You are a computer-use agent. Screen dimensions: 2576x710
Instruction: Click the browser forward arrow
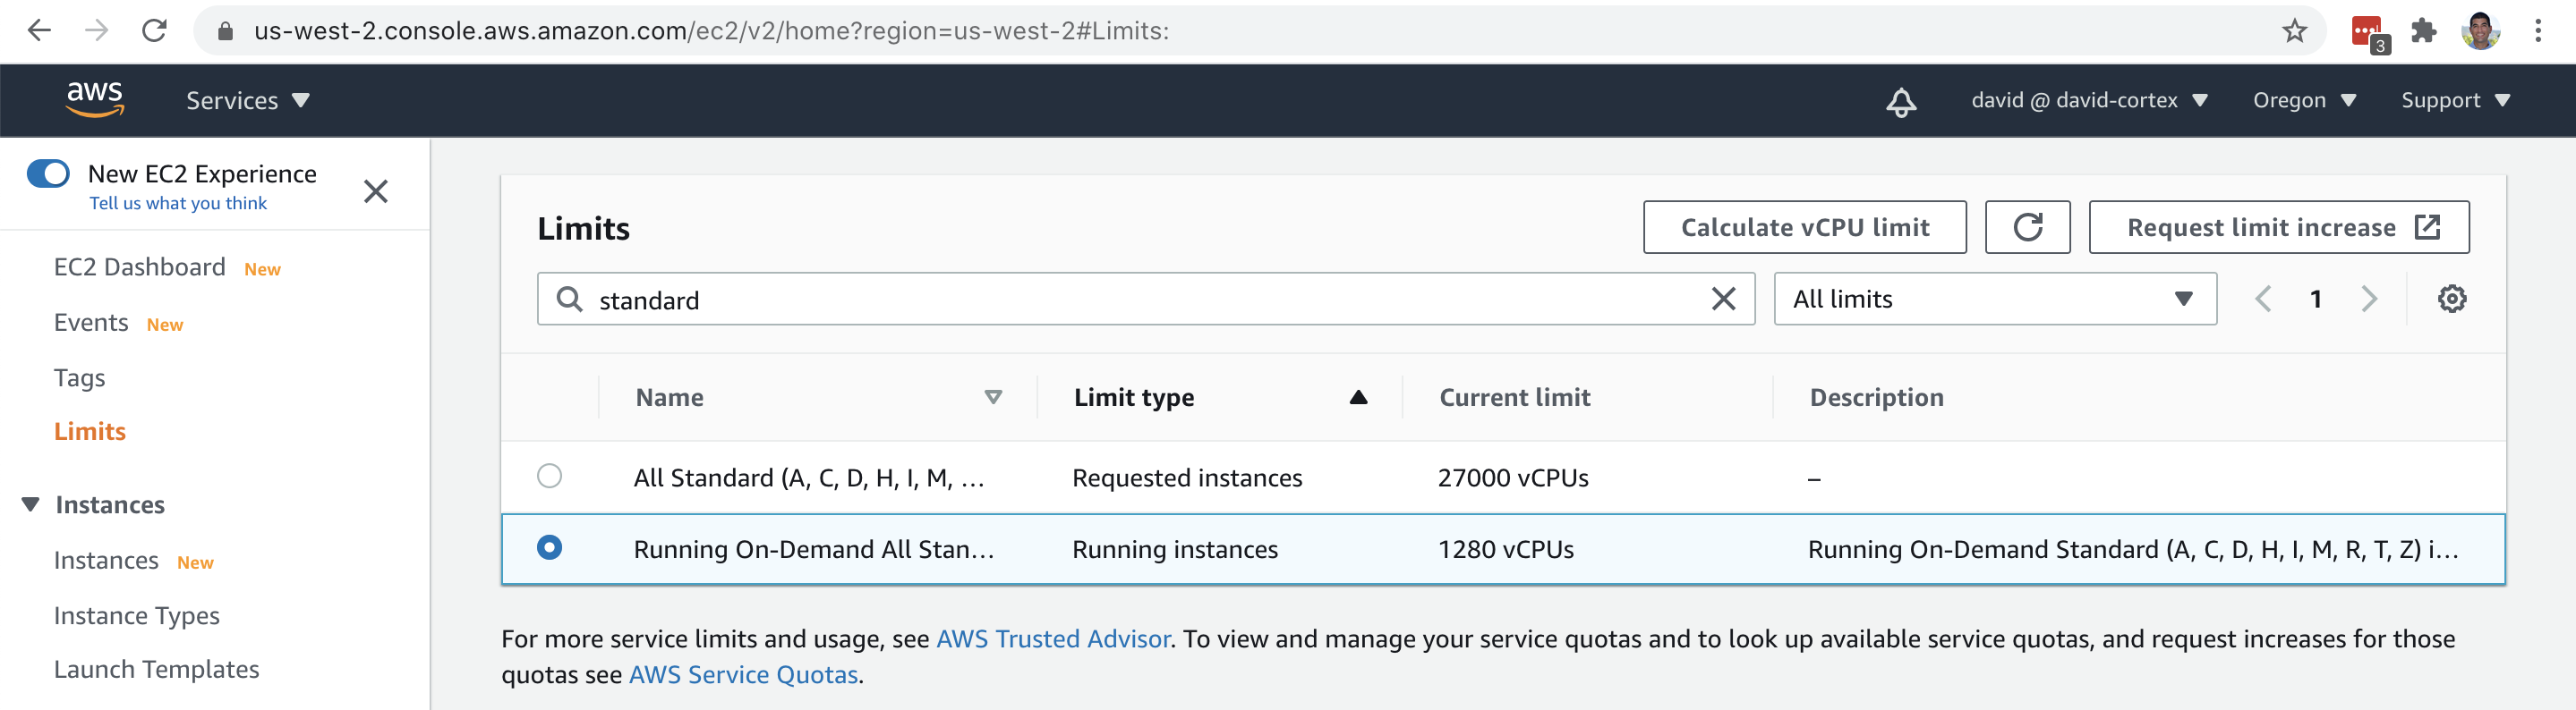(97, 31)
